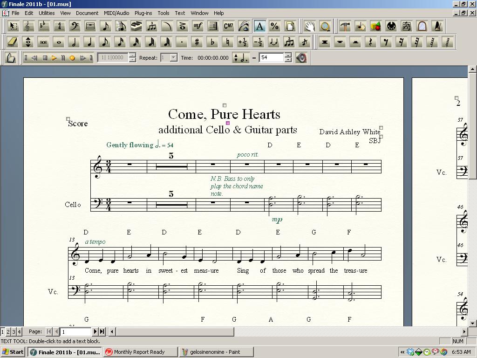Toggle quarter note duration
This screenshot has height=358, width=477.
coord(89,42)
